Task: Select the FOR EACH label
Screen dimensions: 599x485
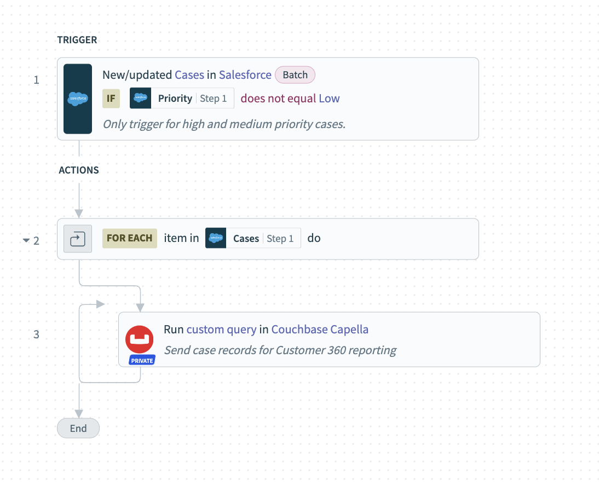Action: [130, 238]
